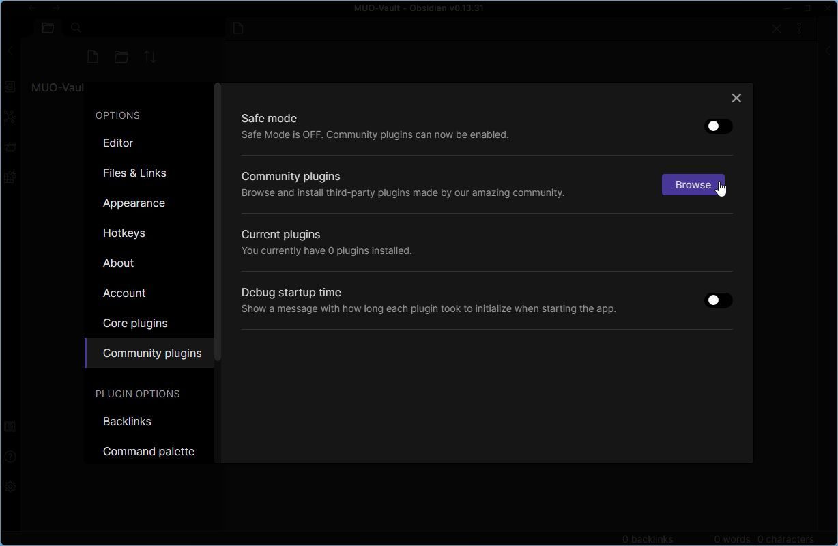838x546 pixels.
Task: Open the help question mark icon
Action: [x=10, y=457]
